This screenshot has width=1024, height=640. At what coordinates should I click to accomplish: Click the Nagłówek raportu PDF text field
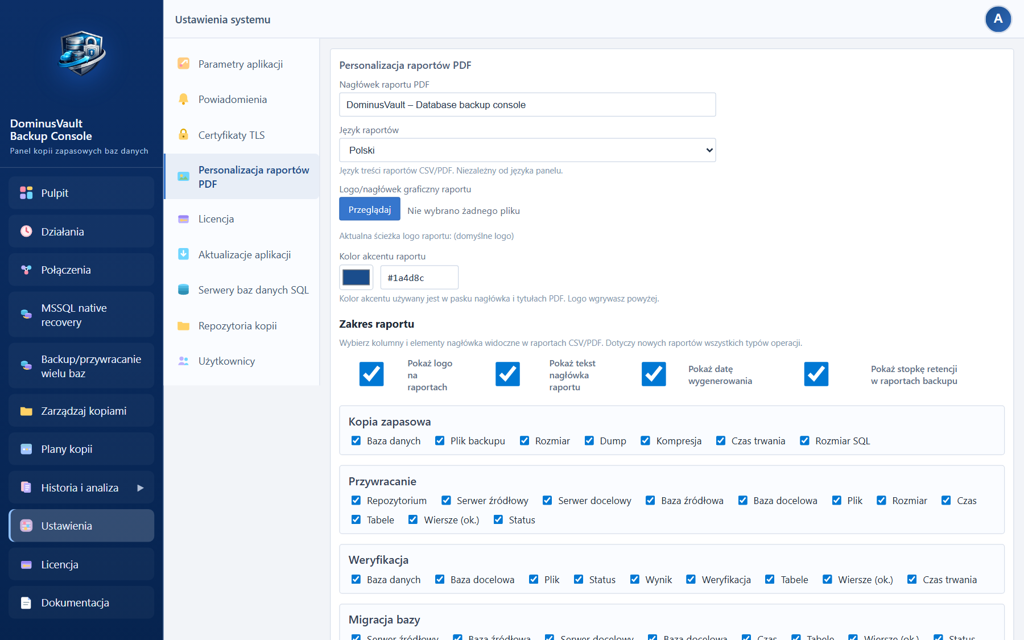click(x=527, y=105)
